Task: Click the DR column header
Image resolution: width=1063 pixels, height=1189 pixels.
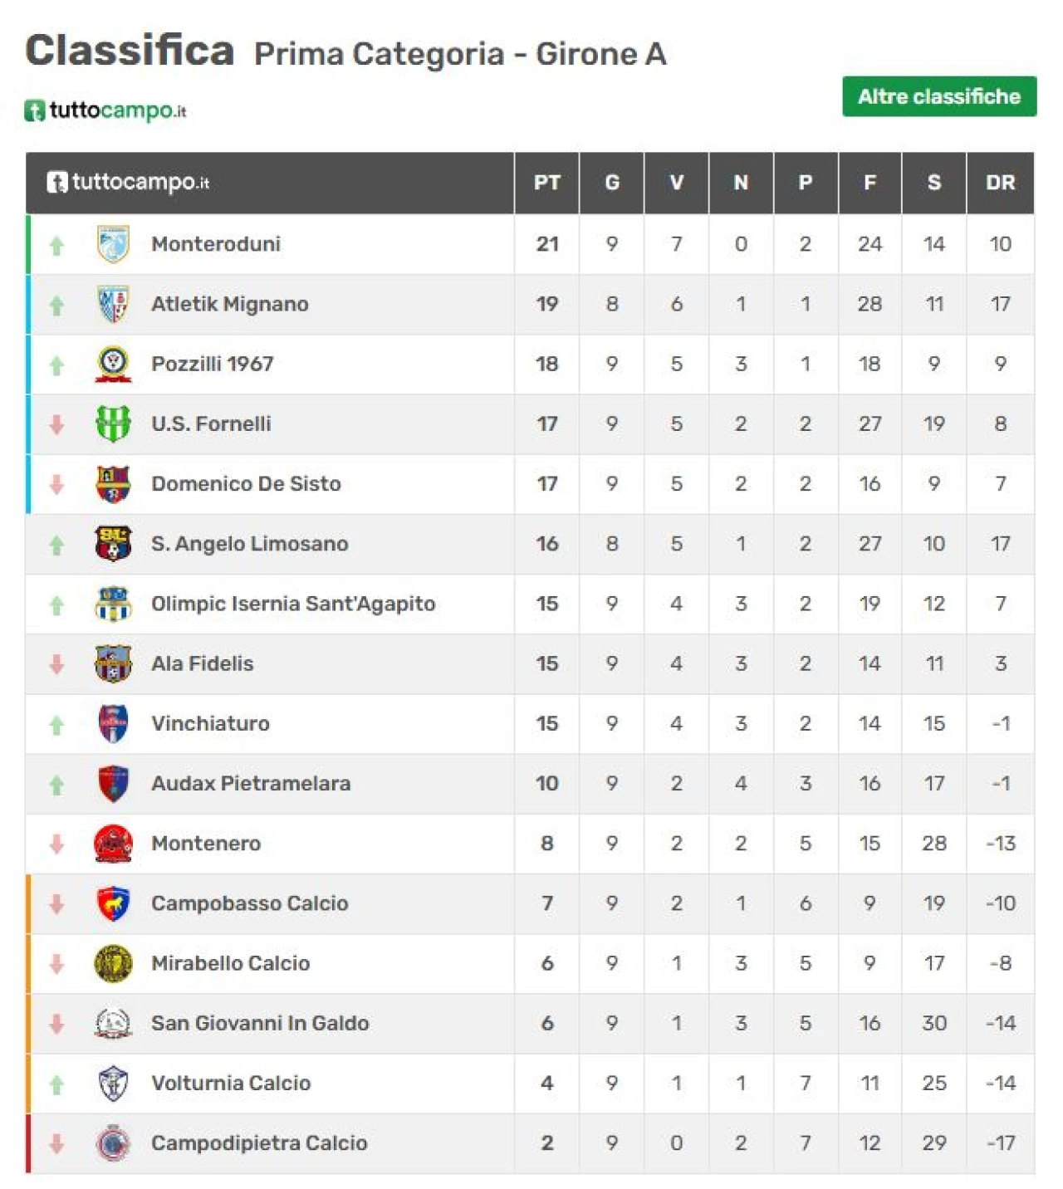Action: (x=1001, y=183)
